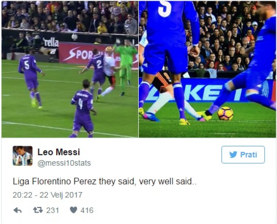Click the blue jersey number in right photo

pos(165,8)
